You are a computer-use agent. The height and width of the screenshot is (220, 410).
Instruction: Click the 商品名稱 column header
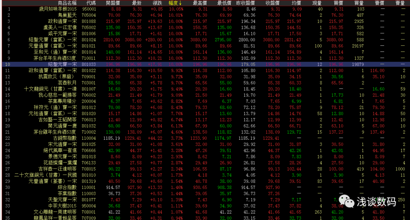(67, 3)
